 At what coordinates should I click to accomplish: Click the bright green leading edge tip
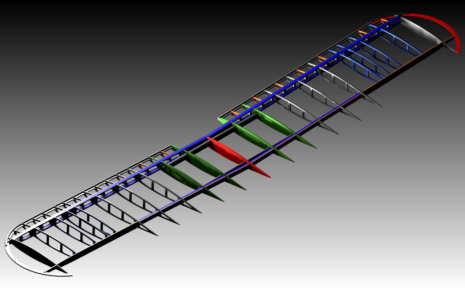(222, 121)
